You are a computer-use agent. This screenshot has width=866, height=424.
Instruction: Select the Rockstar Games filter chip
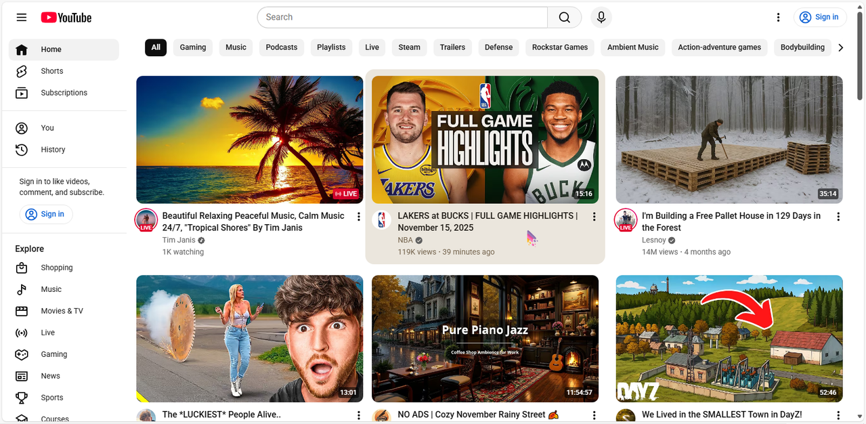pos(560,47)
